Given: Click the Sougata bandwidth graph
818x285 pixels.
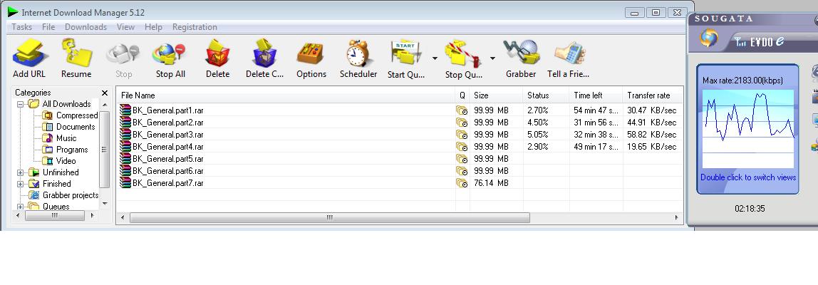Looking at the screenshot, I should [x=748, y=129].
